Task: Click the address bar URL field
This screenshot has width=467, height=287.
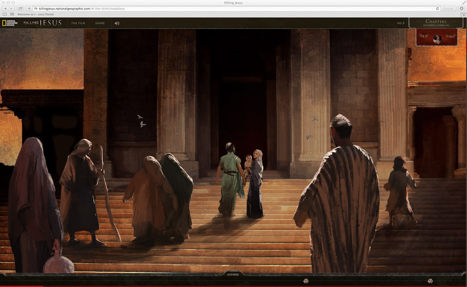Action: tap(236, 8)
